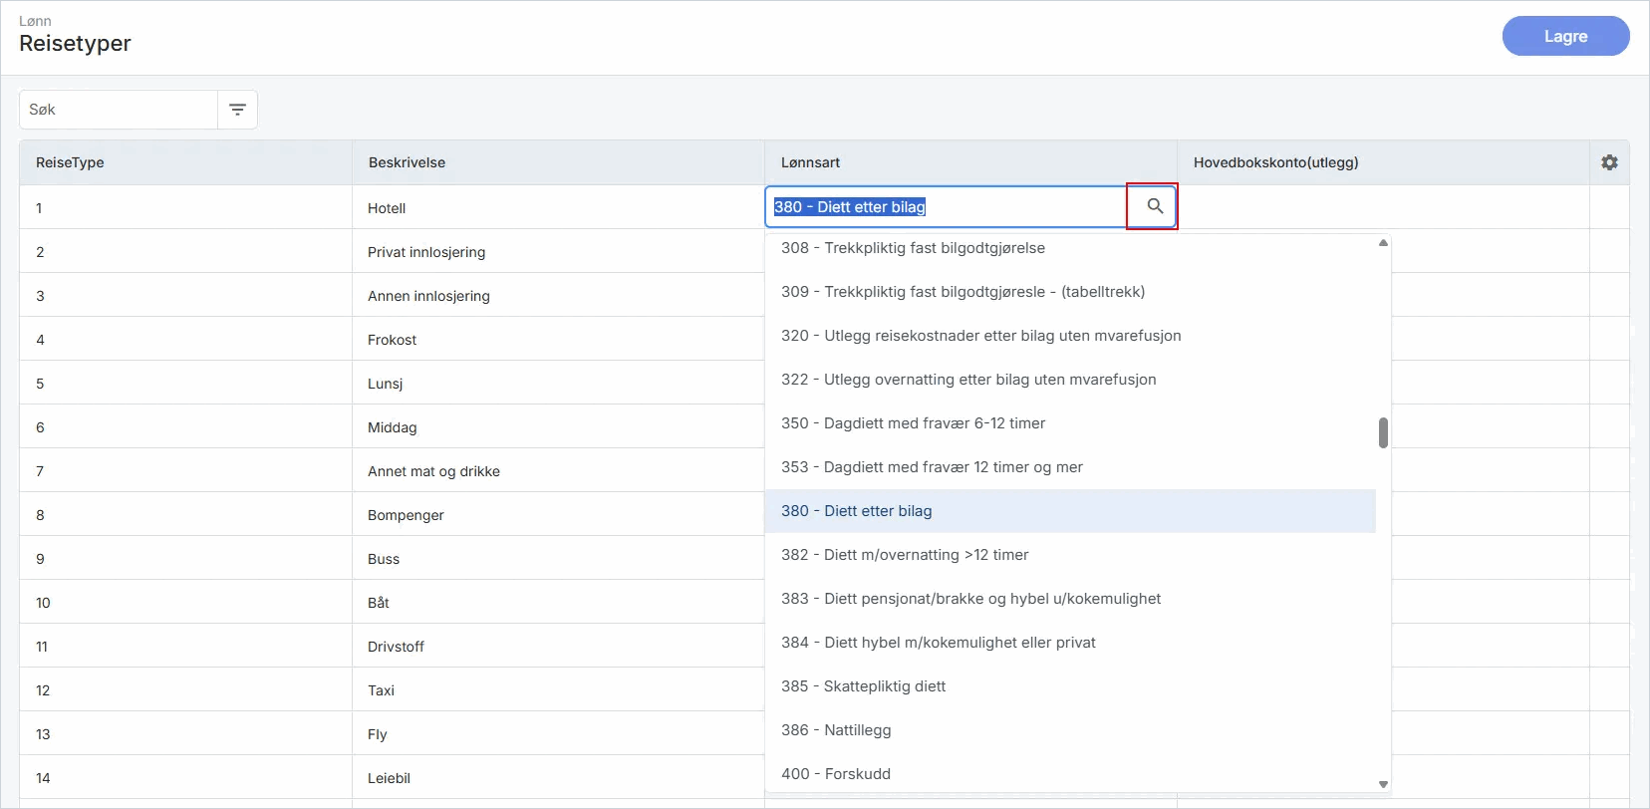Select the Taxi row description cell
1650x809 pixels.
[x=558, y=690]
